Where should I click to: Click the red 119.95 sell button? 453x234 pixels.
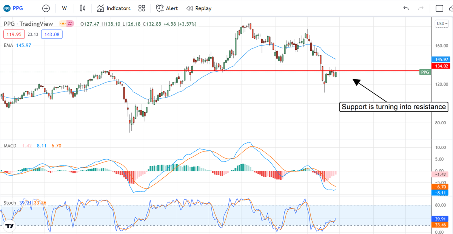point(14,34)
